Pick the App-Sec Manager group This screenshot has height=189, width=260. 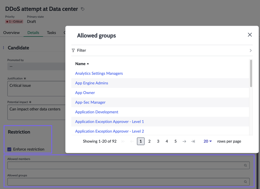pos(90,102)
